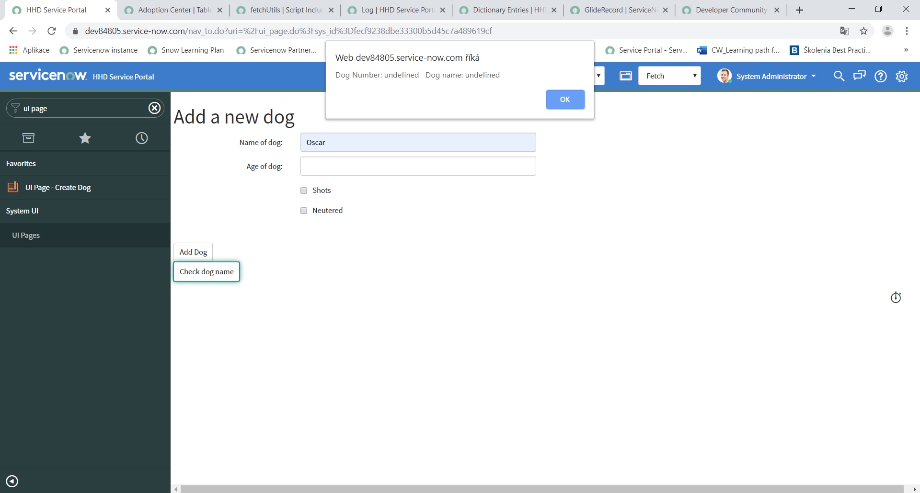The width and height of the screenshot is (920, 493).
Task: Open the system settings gear icon
Action: coord(902,76)
